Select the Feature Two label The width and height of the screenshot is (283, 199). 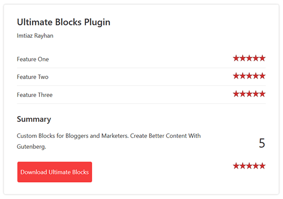(33, 77)
